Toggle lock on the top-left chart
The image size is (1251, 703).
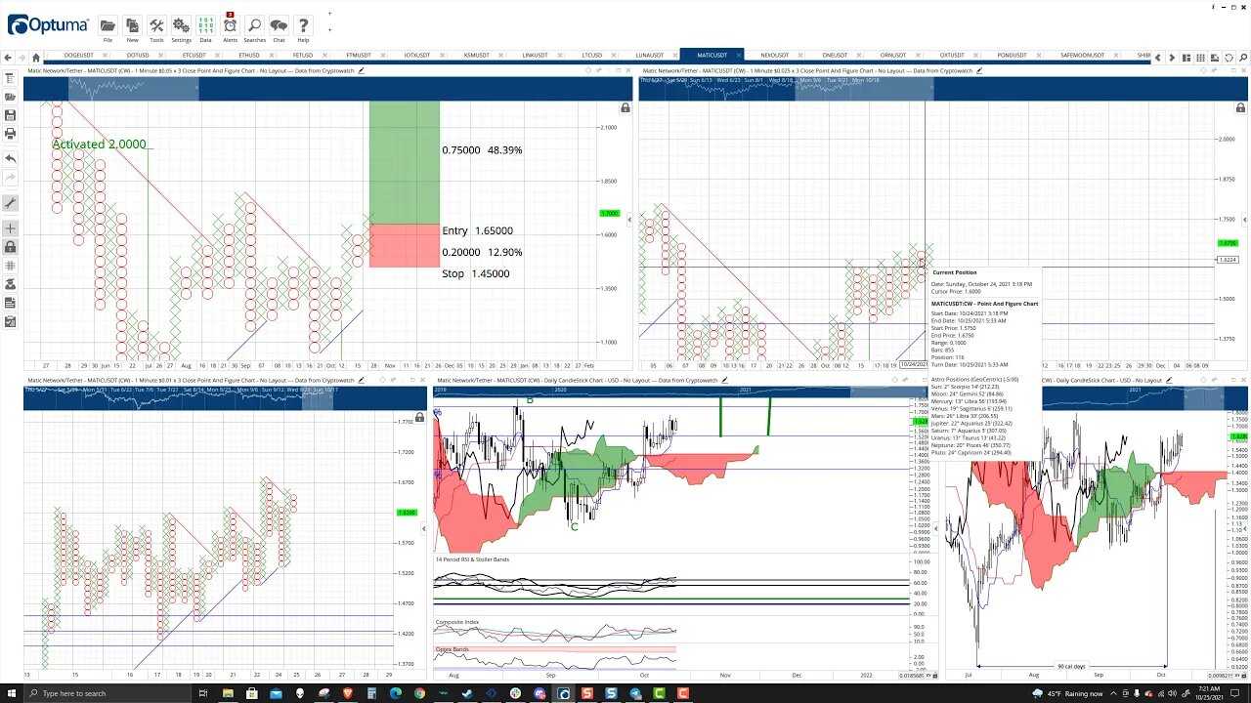point(625,107)
